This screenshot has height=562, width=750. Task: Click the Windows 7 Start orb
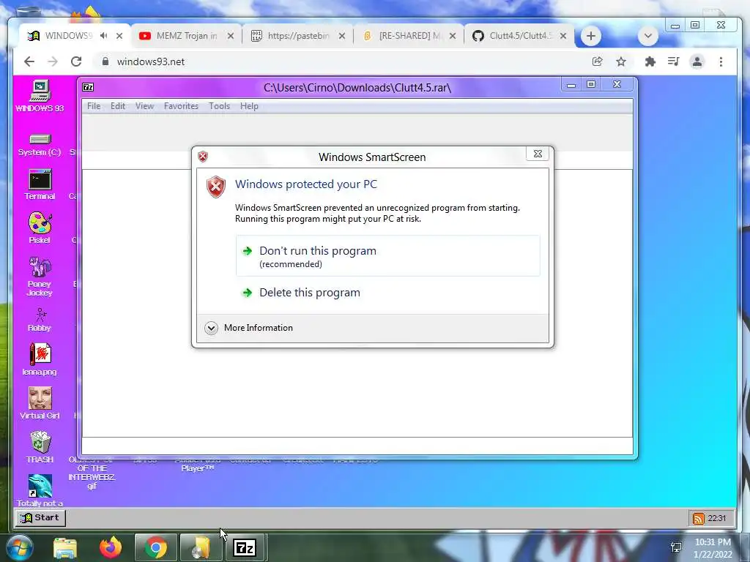pyautogui.click(x=18, y=547)
